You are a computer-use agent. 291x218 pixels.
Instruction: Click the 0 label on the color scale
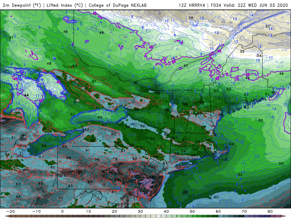(62, 211)
